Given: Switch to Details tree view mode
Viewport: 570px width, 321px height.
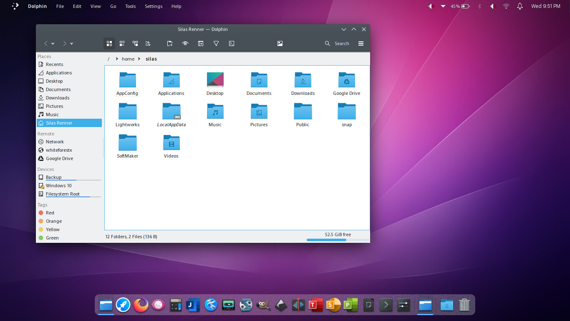Looking at the screenshot, I should 135,43.
